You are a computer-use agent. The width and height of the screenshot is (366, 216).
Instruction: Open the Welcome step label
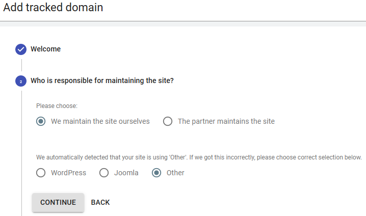coord(45,49)
